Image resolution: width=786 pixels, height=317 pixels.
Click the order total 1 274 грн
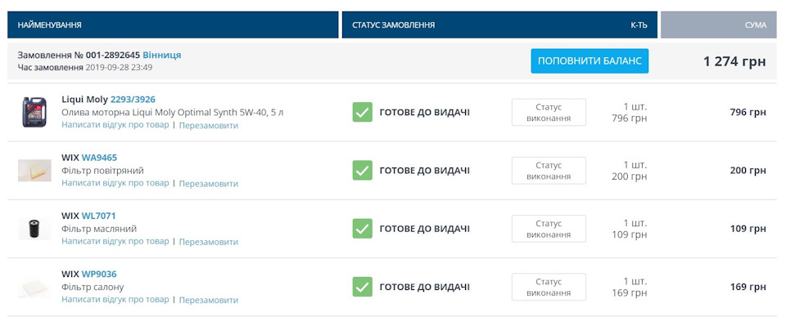[x=734, y=62]
